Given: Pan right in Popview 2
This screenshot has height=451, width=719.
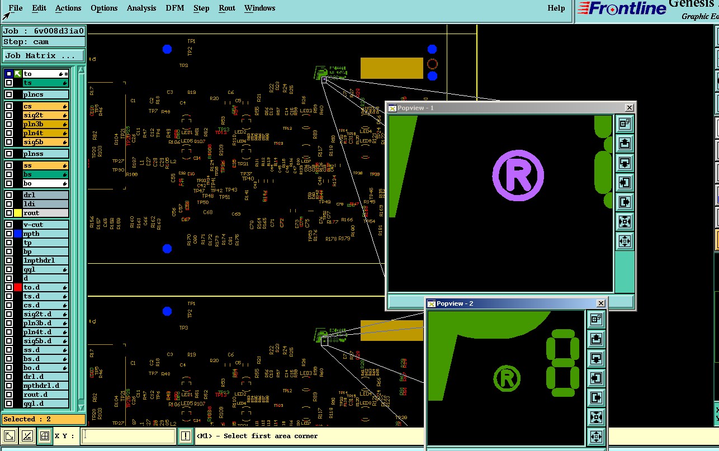Looking at the screenshot, I should [596, 398].
